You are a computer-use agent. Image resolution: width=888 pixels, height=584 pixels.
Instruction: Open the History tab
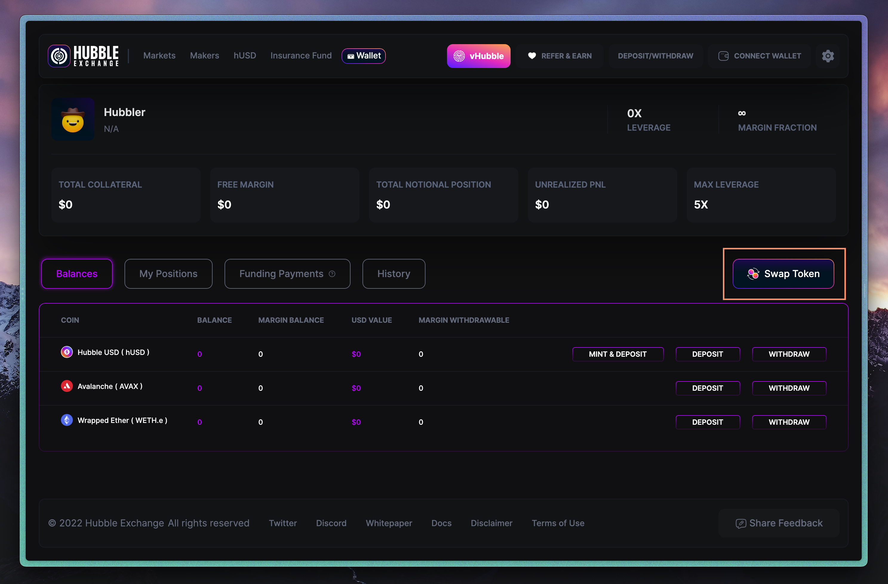pos(394,274)
